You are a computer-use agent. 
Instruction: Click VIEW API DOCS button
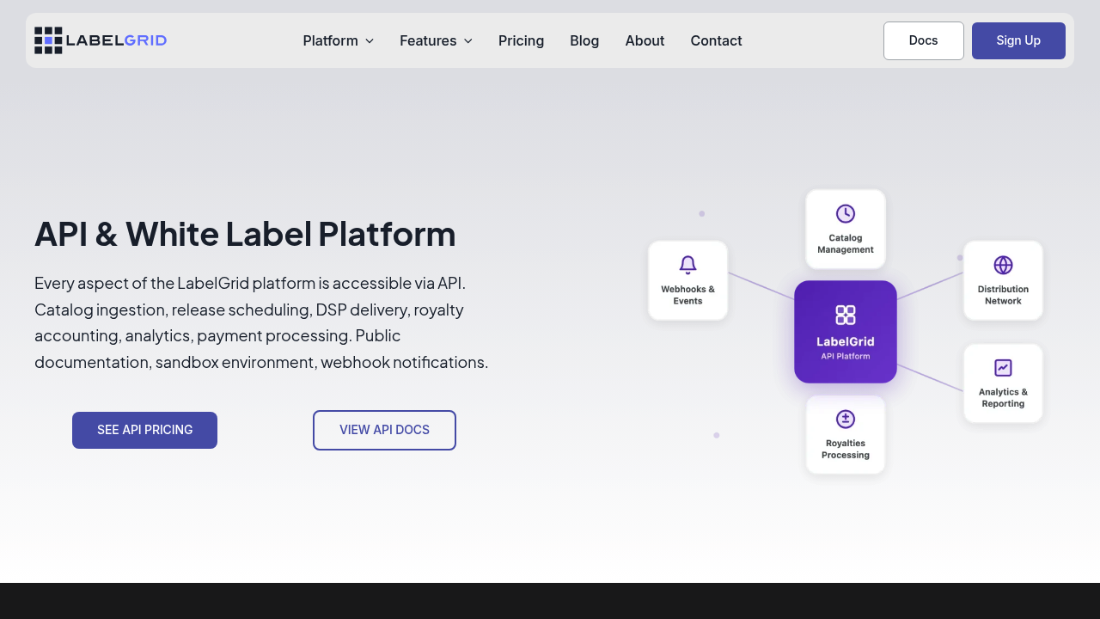coord(384,430)
